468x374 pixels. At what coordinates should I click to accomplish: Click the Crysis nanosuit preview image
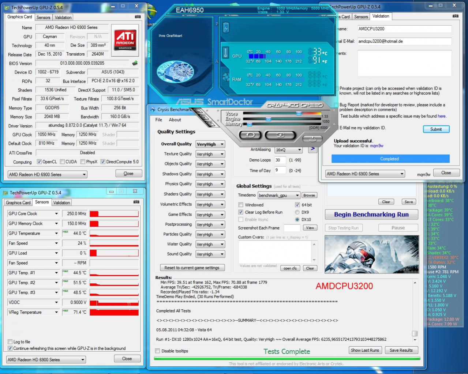(x=371, y=254)
